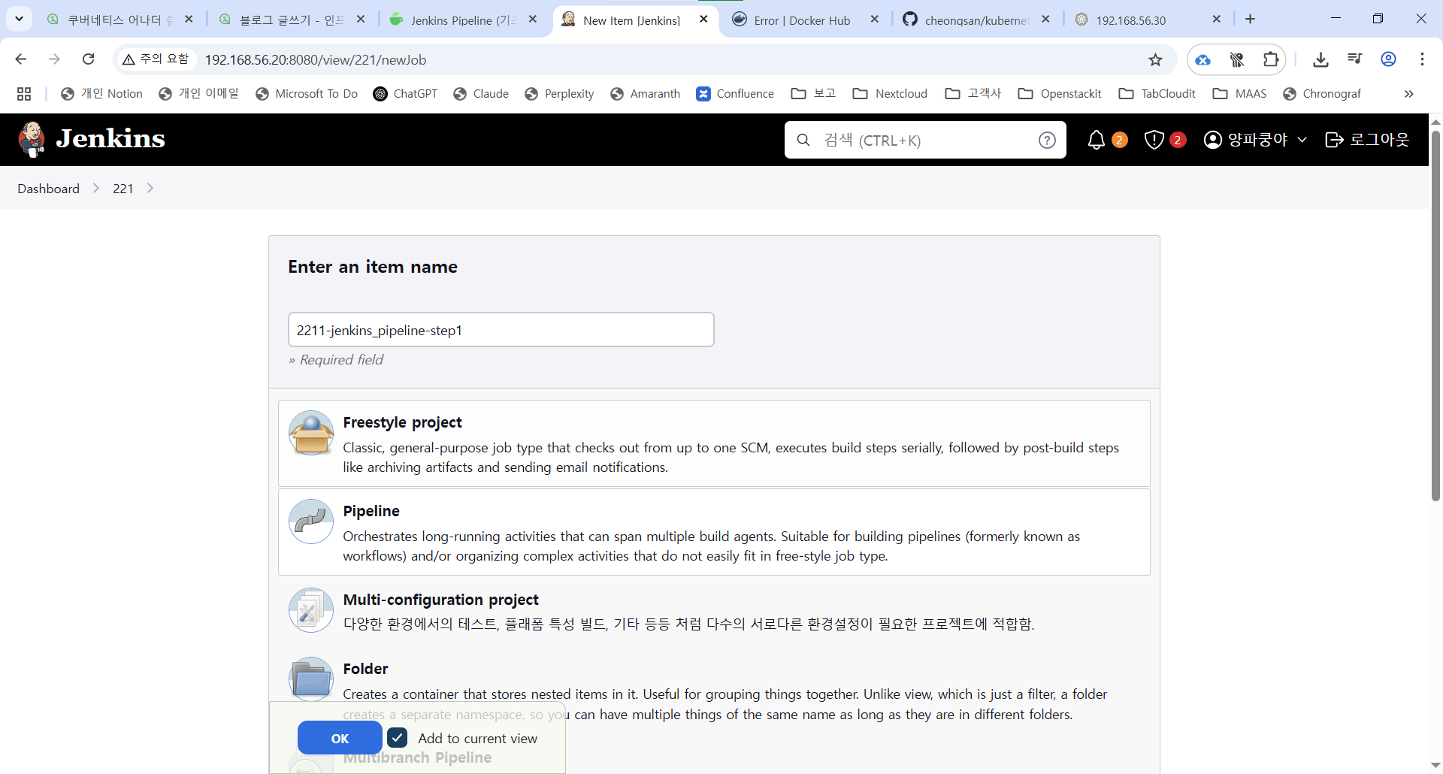Click the OK button
The height and width of the screenshot is (774, 1443).
(x=340, y=738)
